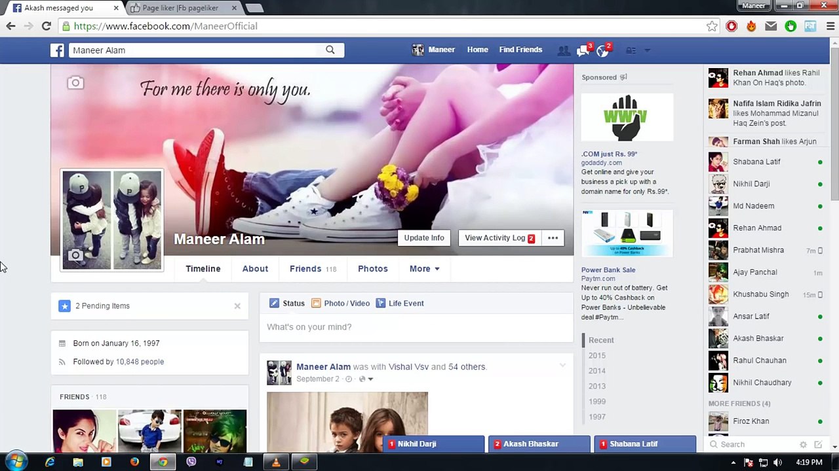This screenshot has height=471, width=839.
Task: Click the flame extension icon in Chrome
Action: (x=751, y=26)
